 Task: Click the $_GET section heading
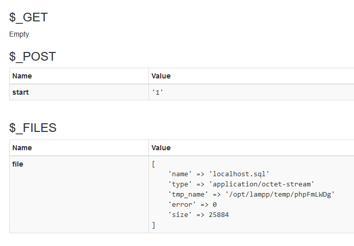[29, 17]
